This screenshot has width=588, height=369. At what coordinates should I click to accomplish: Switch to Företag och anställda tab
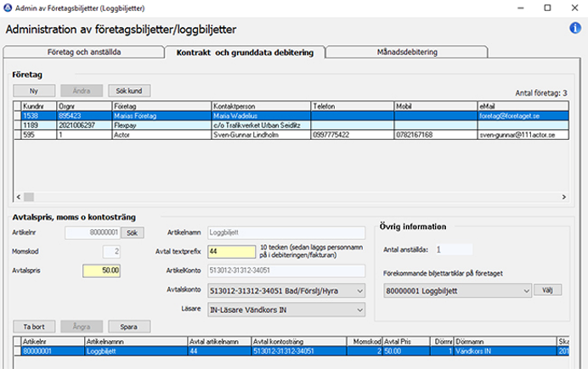(x=83, y=52)
